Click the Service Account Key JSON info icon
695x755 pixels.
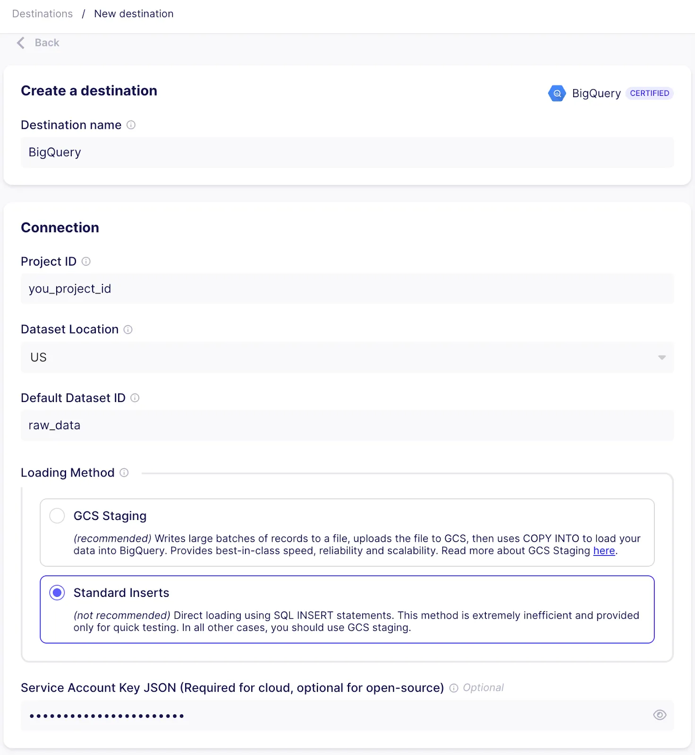(x=454, y=688)
